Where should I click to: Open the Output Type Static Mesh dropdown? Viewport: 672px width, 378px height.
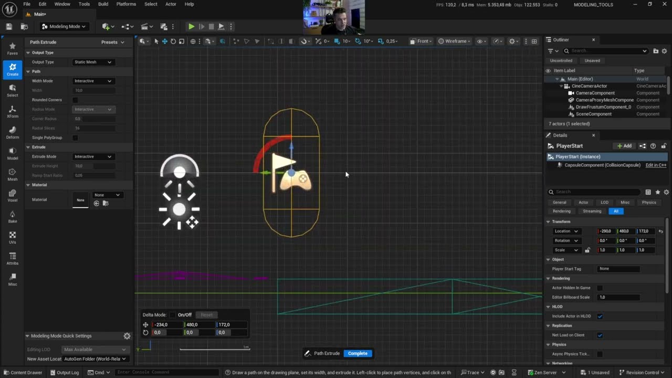(x=93, y=62)
